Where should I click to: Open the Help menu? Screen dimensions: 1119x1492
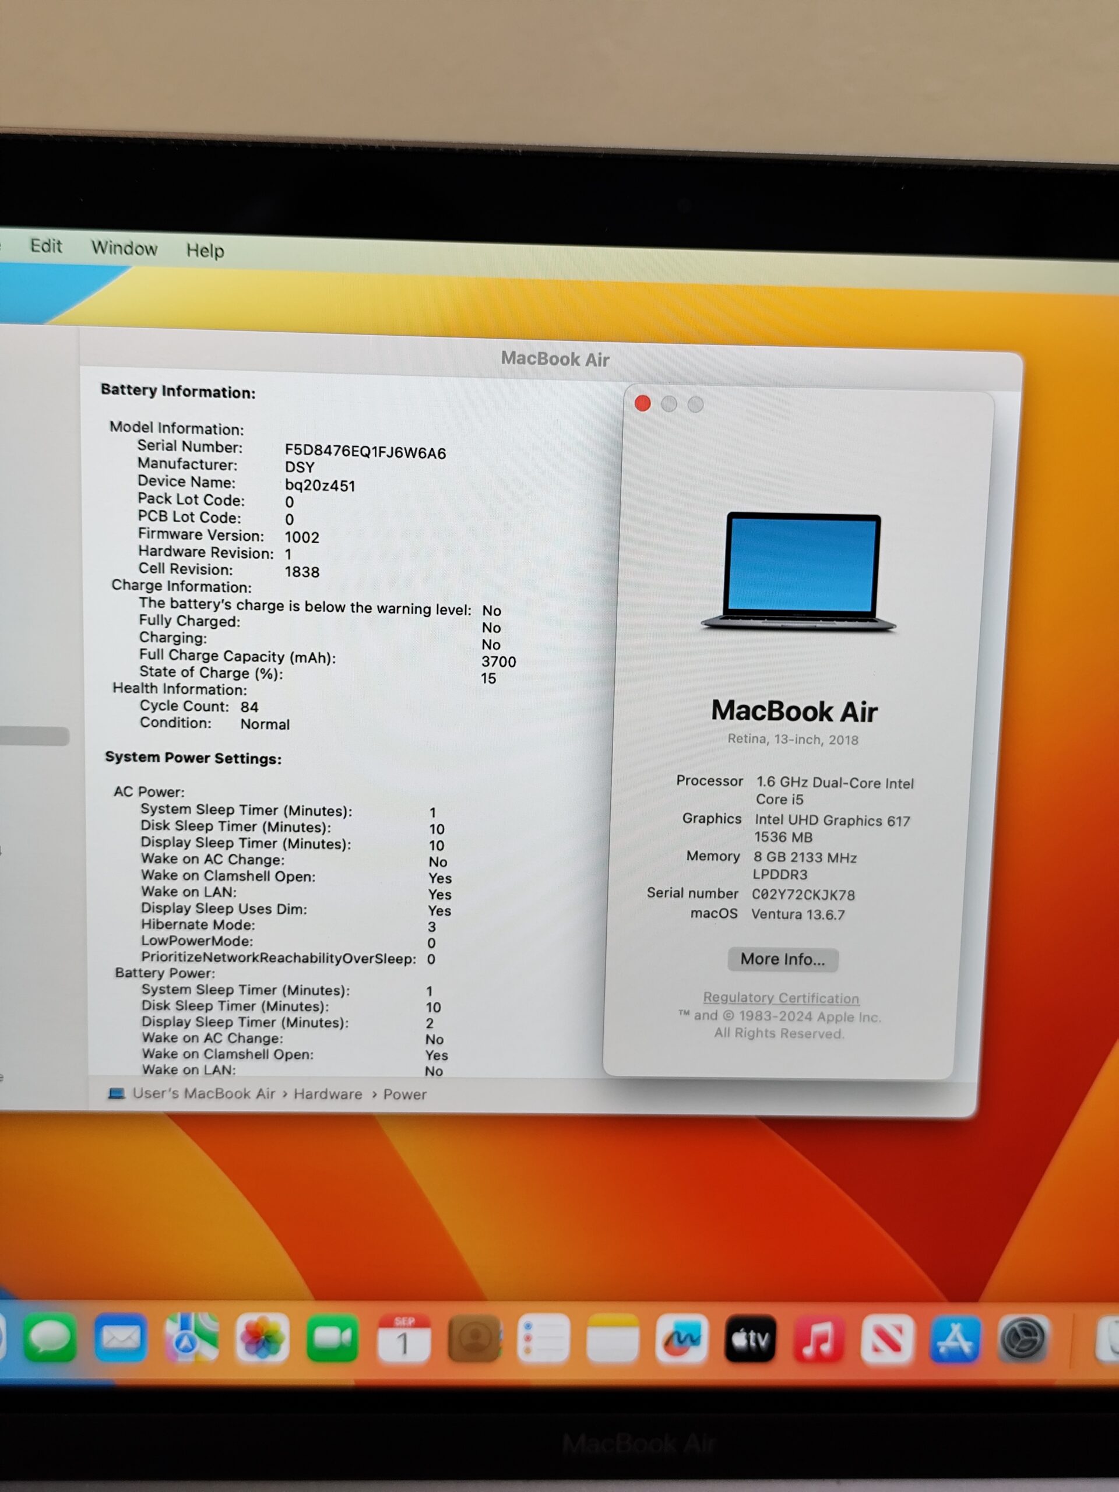pyautogui.click(x=205, y=250)
